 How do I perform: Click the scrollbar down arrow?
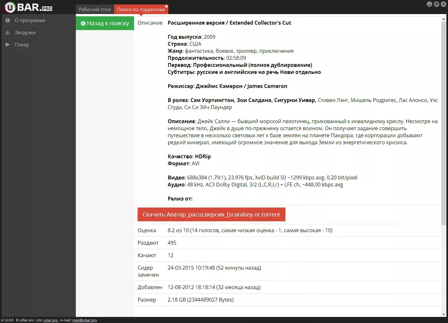pyautogui.click(x=444, y=314)
